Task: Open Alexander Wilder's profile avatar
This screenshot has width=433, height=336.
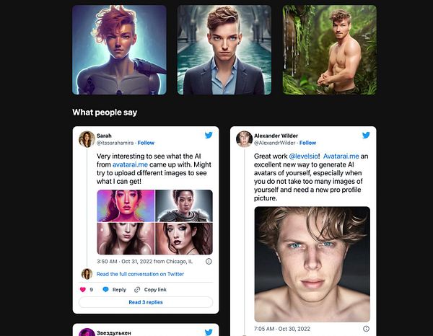Action: 244,139
